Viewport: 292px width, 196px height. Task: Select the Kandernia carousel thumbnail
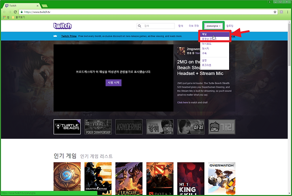pyautogui.click(x=129, y=127)
